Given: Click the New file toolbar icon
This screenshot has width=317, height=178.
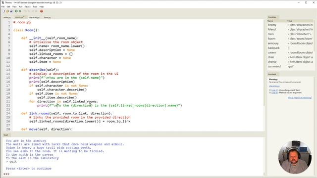Looking at the screenshot, I should tap(3, 11).
